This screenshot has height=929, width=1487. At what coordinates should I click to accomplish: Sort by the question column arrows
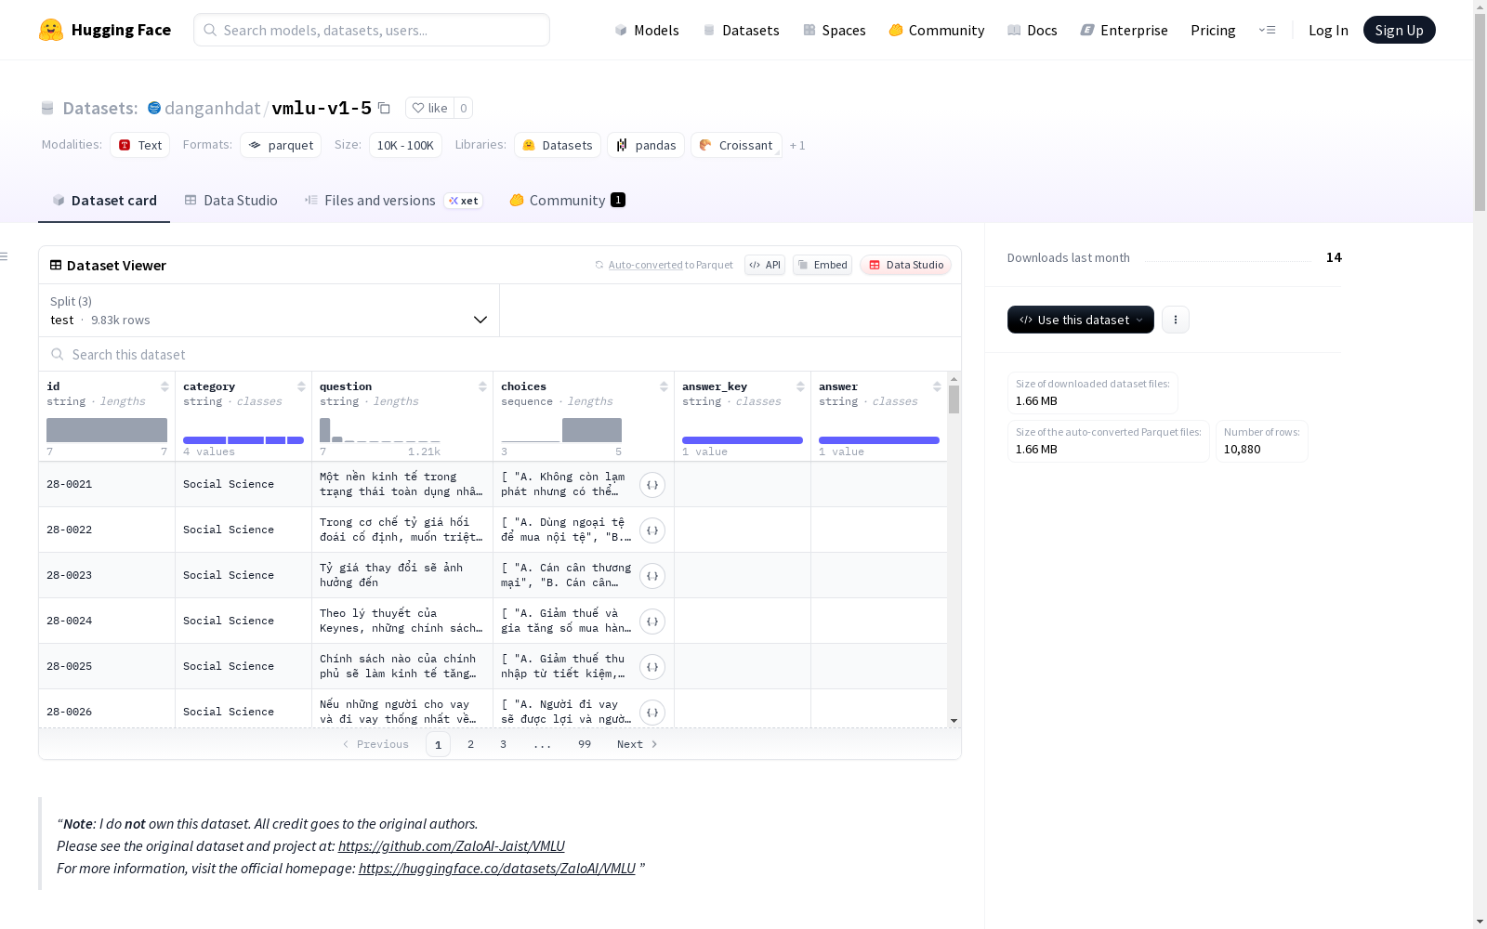(x=482, y=386)
